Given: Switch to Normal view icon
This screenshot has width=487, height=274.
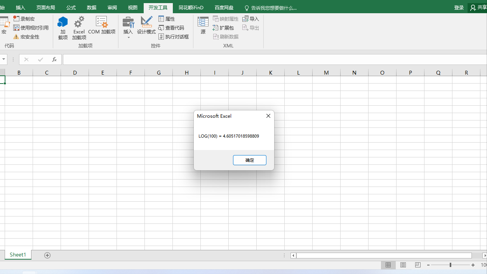Looking at the screenshot, I should (x=388, y=265).
